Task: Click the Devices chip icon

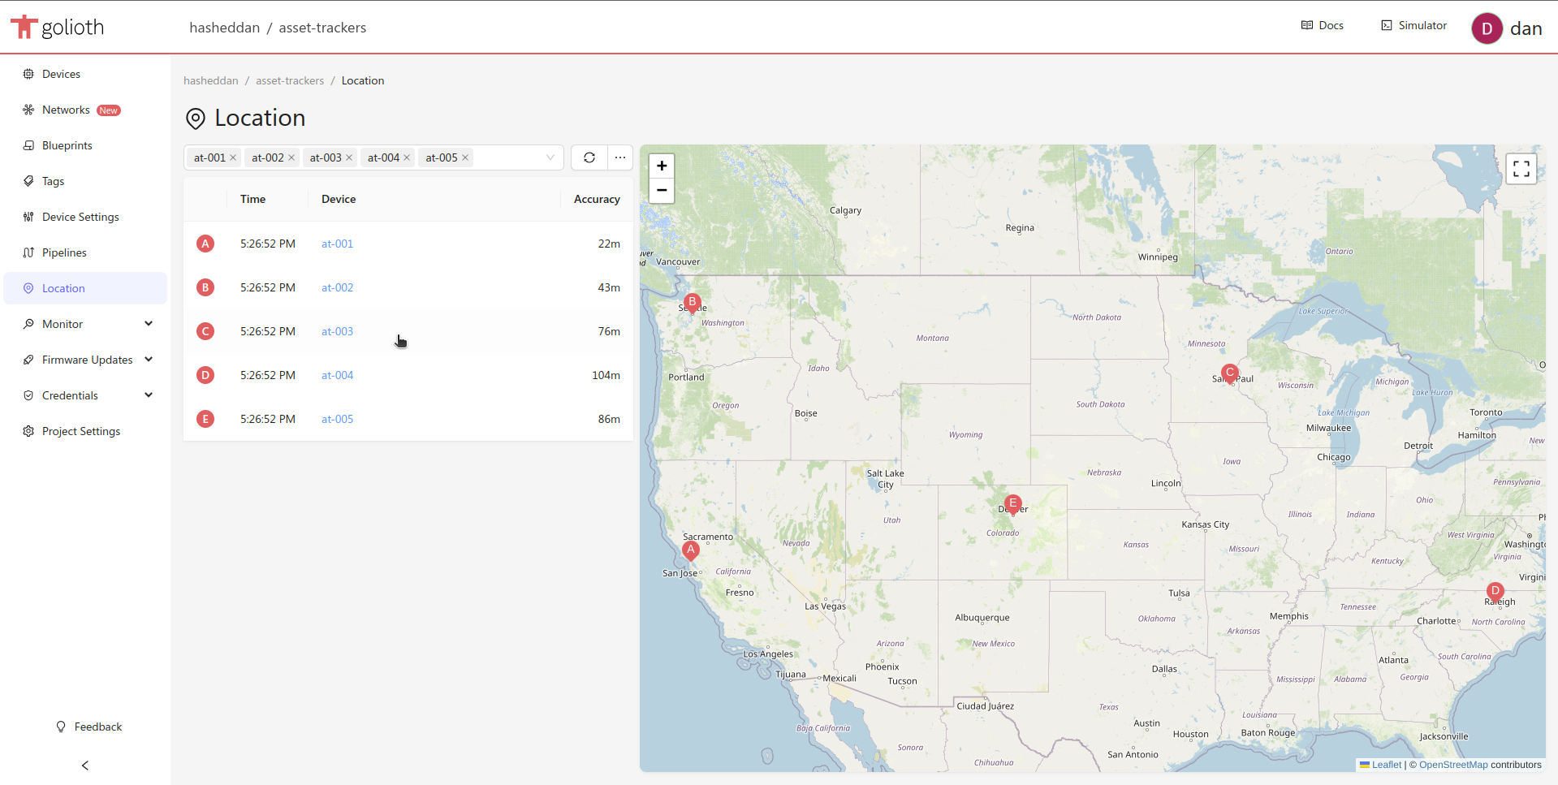Action: tap(28, 74)
